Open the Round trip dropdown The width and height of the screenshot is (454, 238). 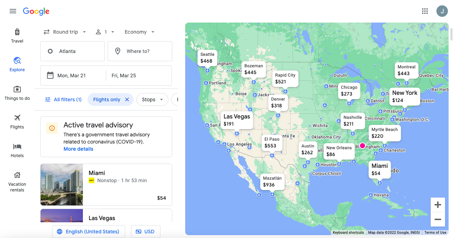click(65, 32)
